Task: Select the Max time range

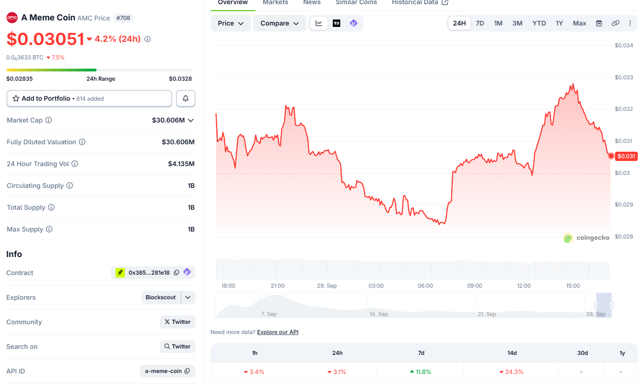Action: click(579, 23)
